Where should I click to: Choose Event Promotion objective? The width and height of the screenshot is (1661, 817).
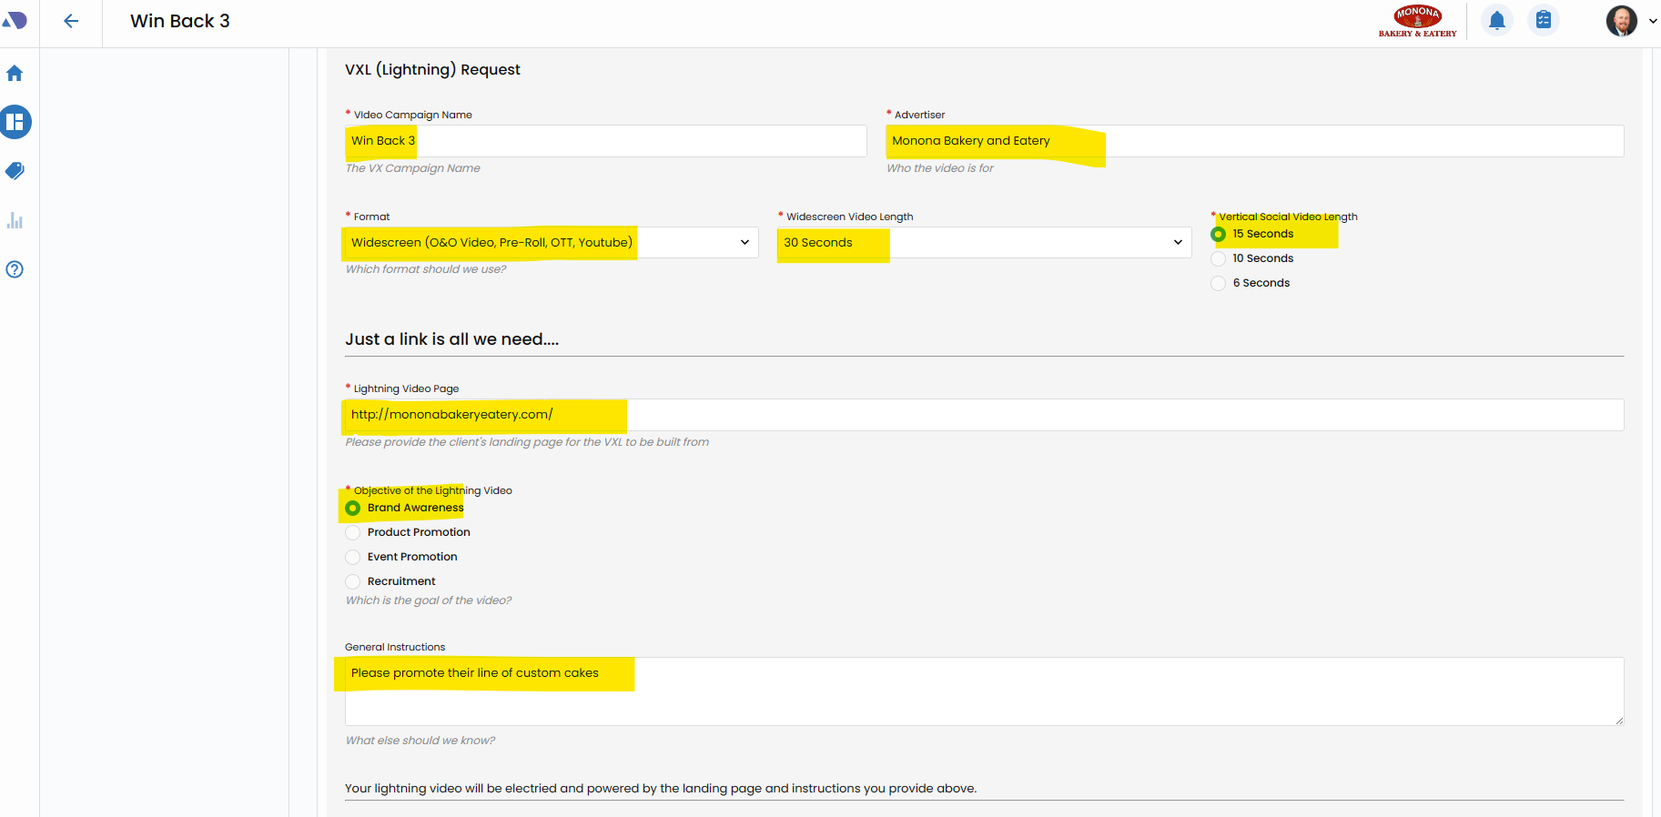pyautogui.click(x=353, y=558)
